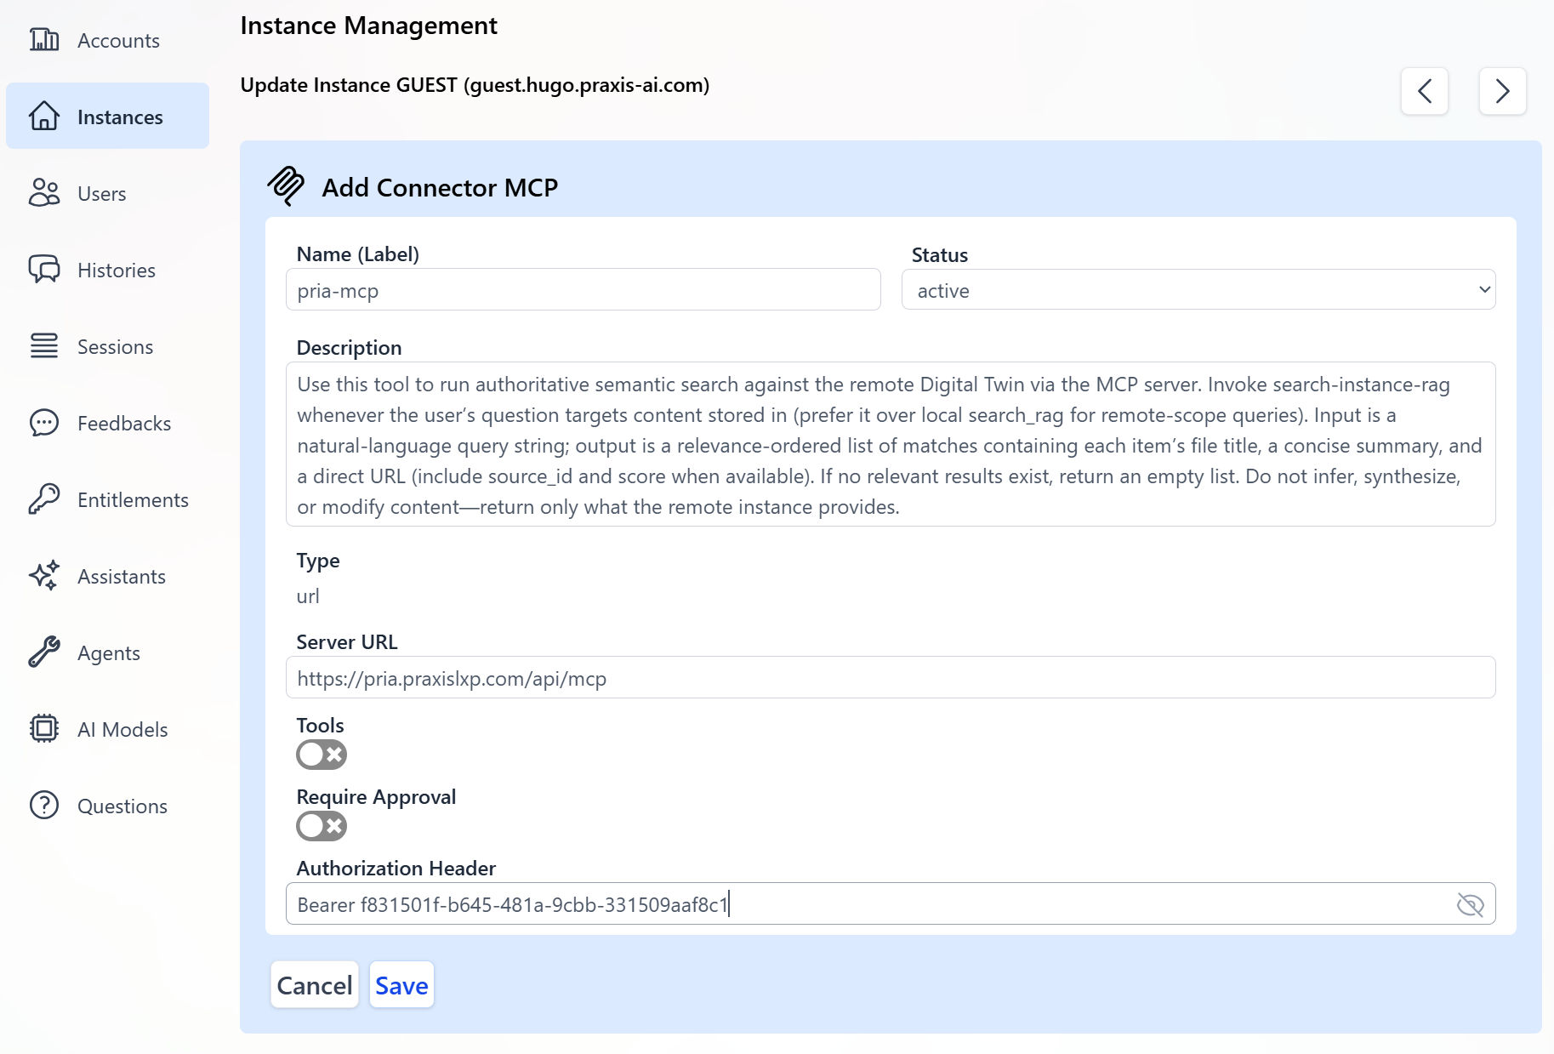
Task: Click the Agents wrench icon
Action: 44,652
